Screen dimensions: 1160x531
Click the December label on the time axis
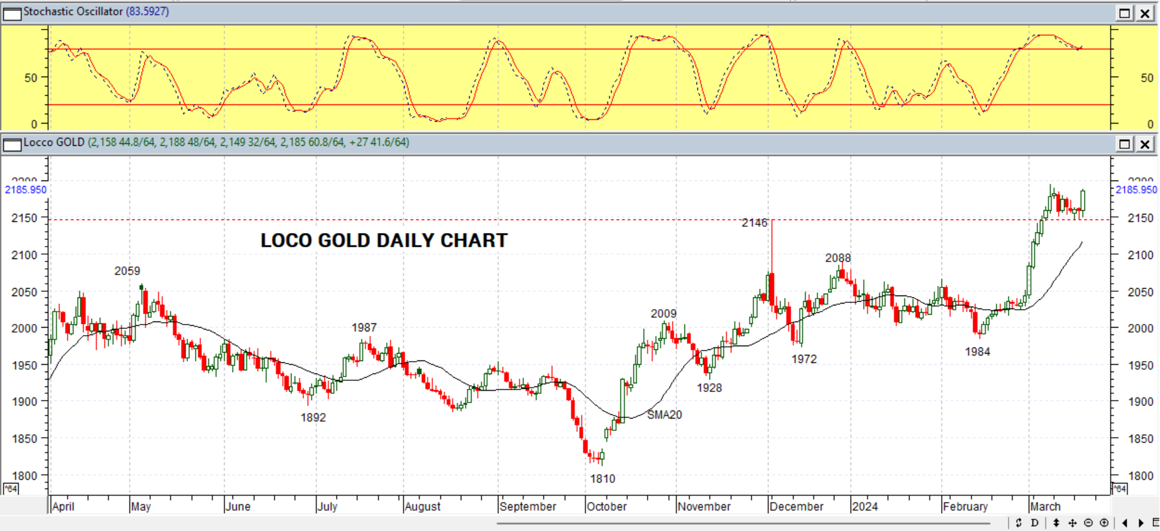point(797,507)
